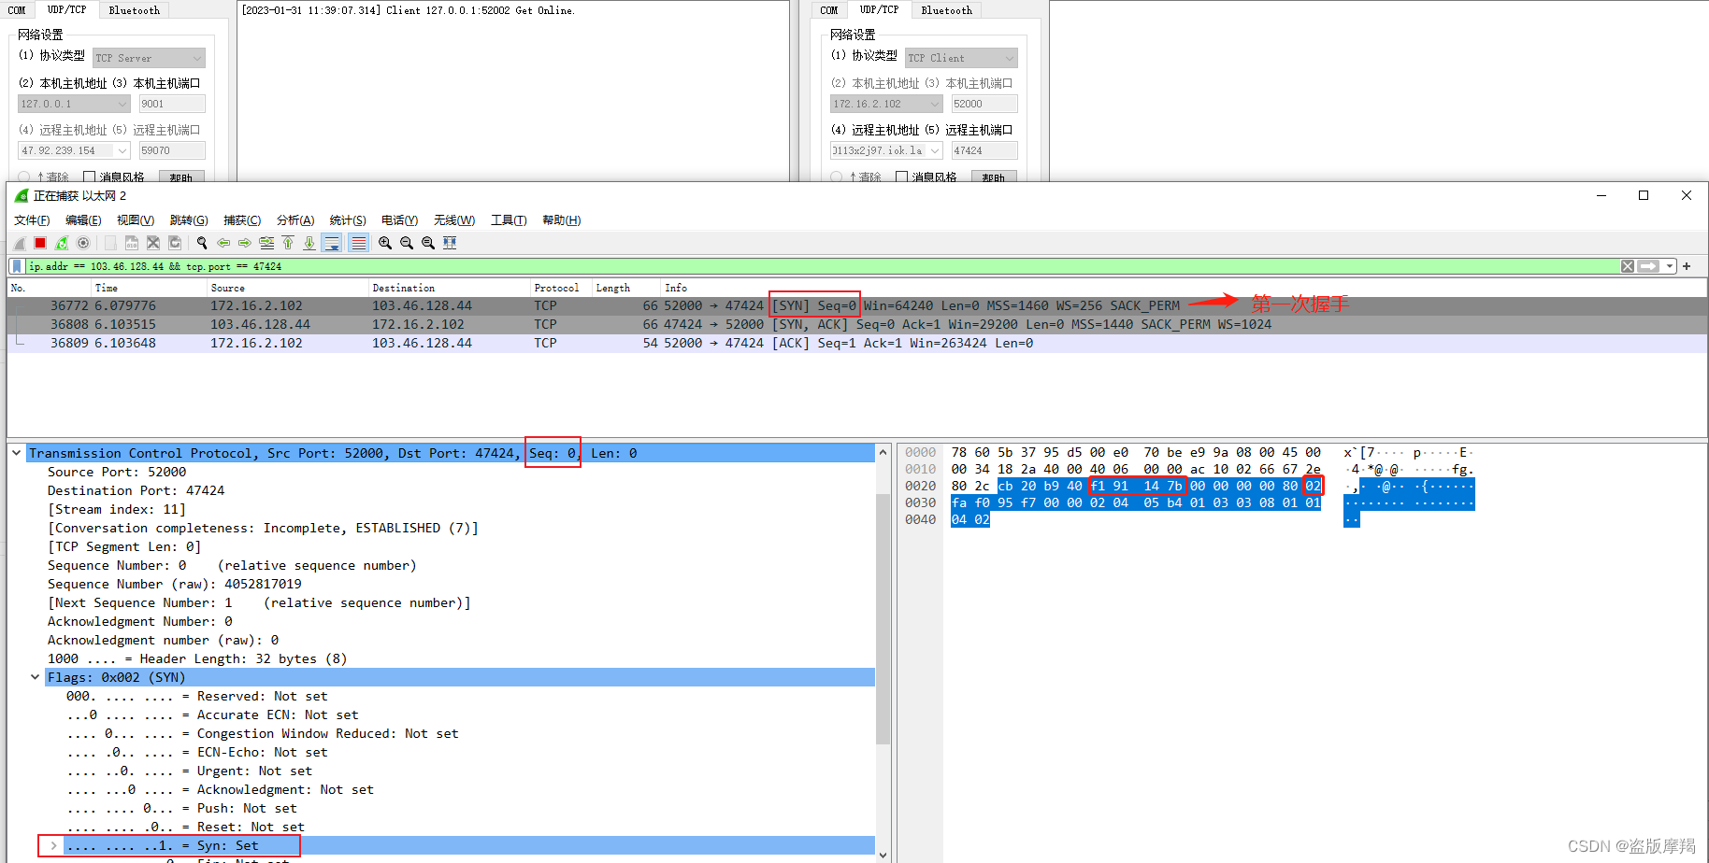The image size is (1709, 863).
Task: Open the 统计(S) menu
Action: click(348, 220)
